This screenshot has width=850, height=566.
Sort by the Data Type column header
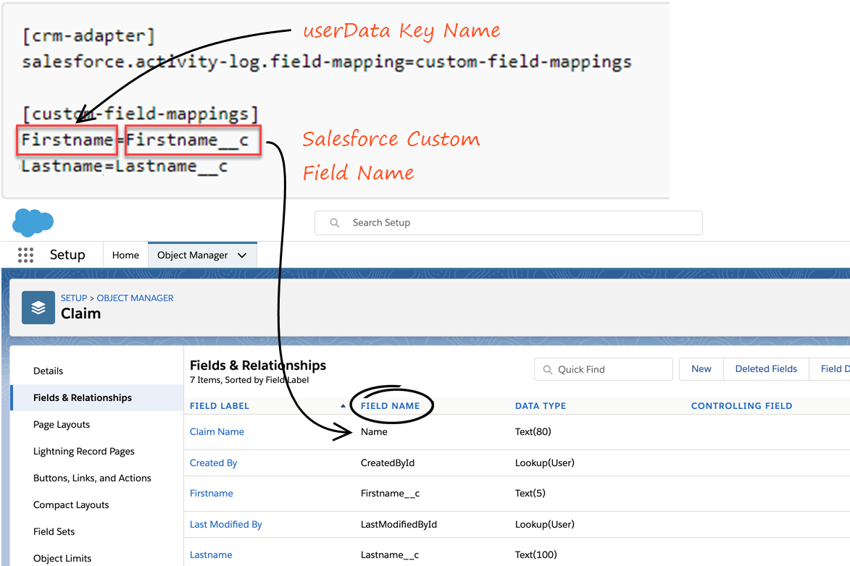541,406
